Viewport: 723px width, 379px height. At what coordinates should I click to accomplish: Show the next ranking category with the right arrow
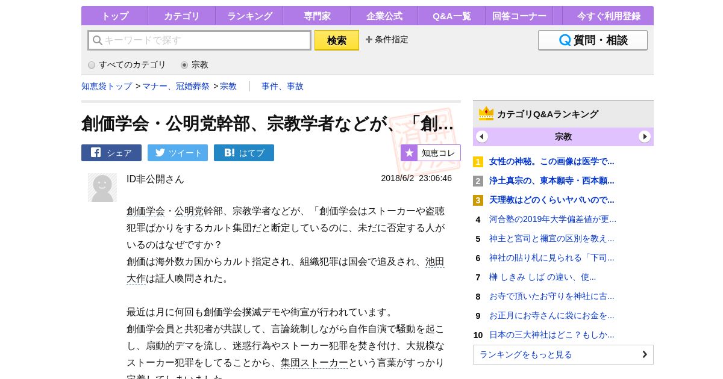coord(645,137)
